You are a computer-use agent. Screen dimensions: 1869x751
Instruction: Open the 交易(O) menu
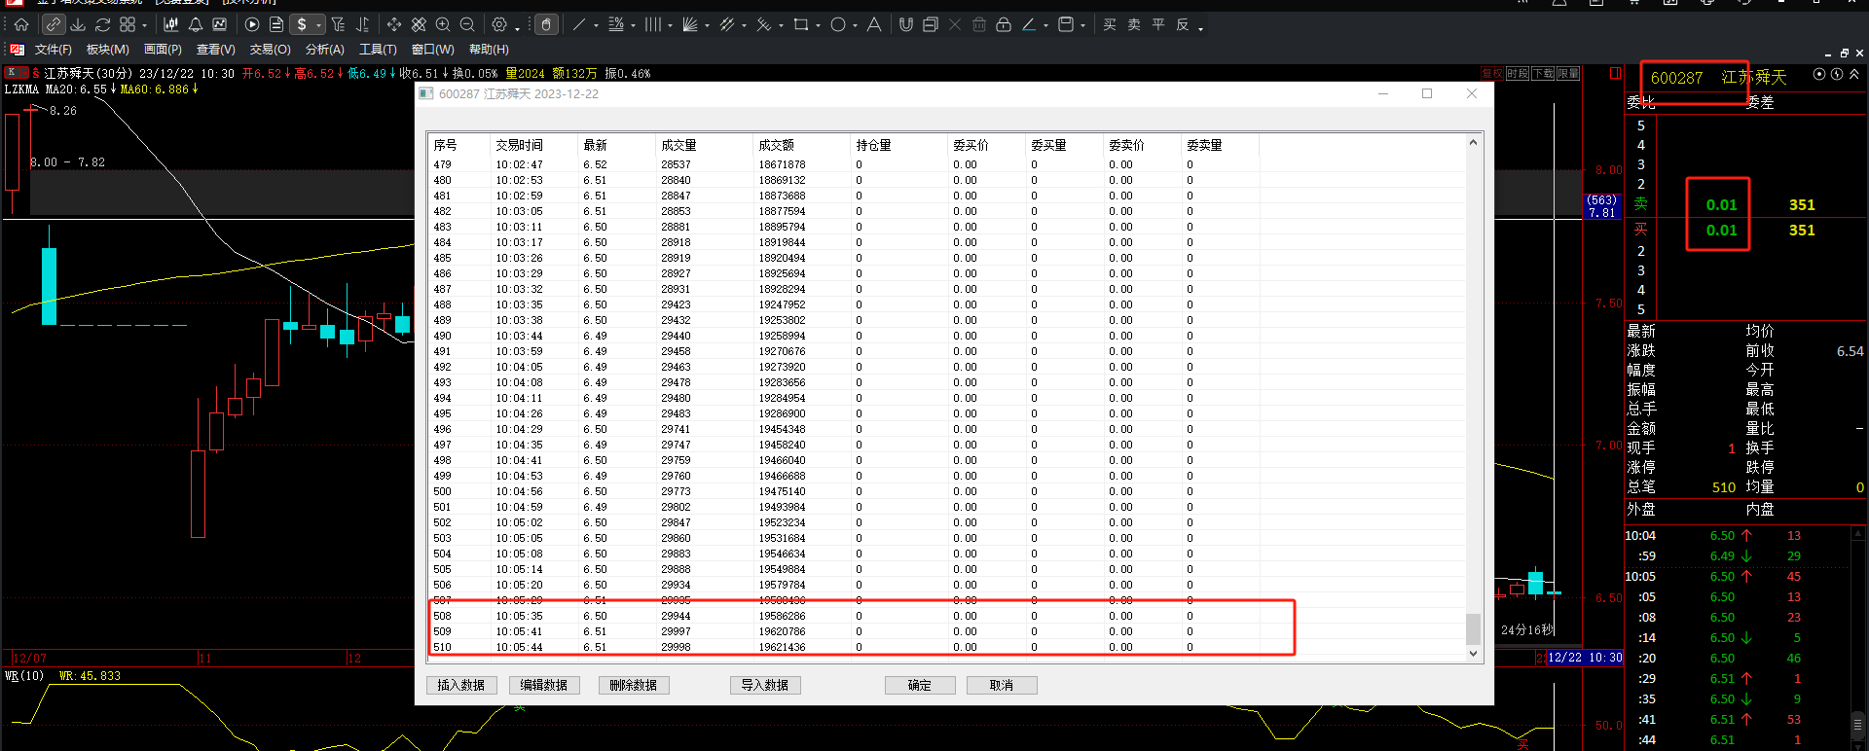(x=270, y=50)
